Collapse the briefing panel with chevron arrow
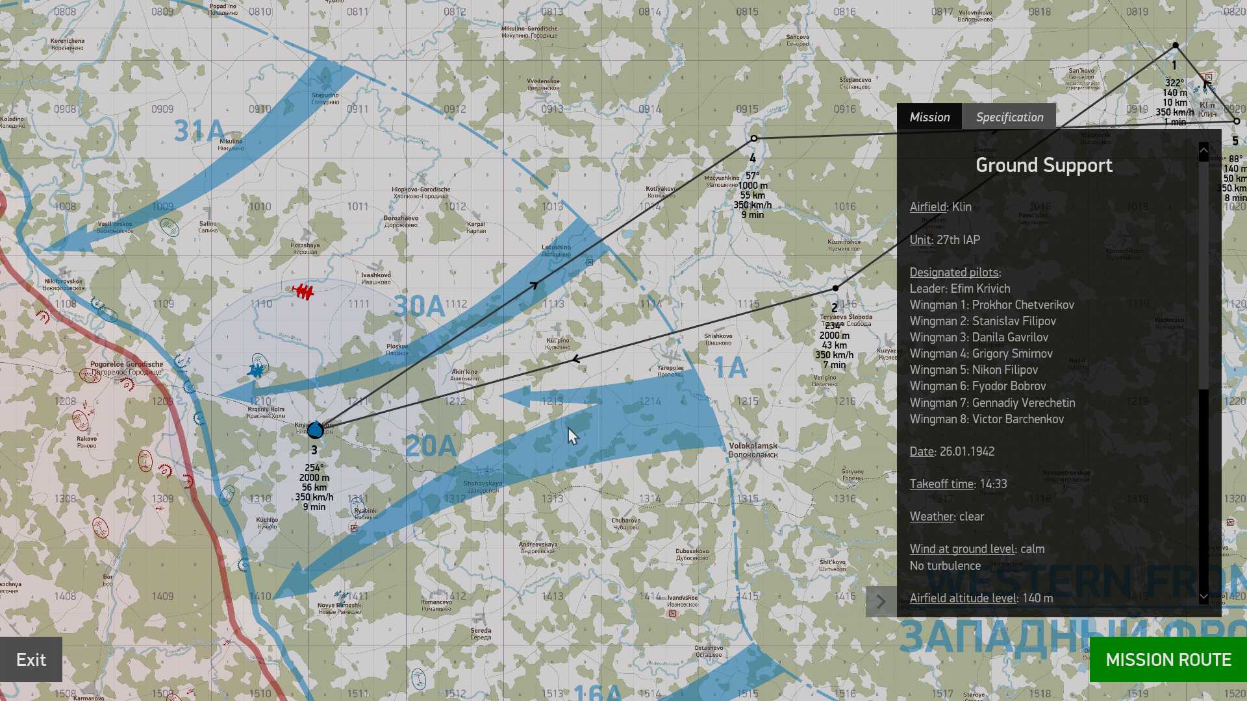 pos(881,602)
